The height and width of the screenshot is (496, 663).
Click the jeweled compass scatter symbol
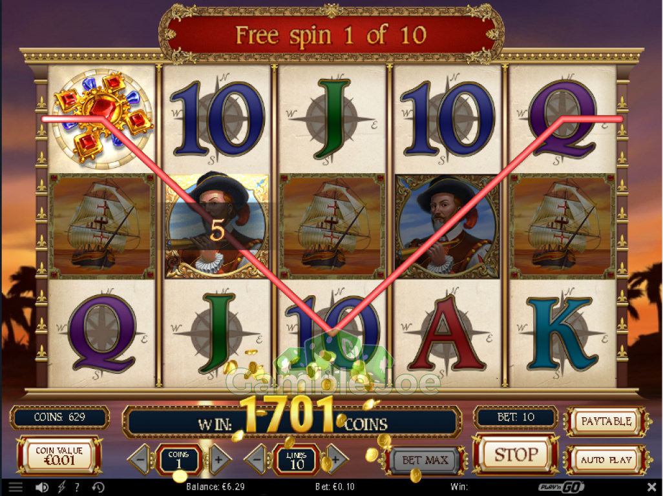(102, 119)
